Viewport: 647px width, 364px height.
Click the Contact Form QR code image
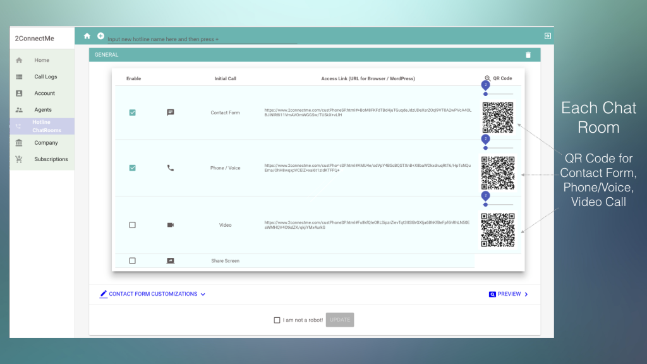click(498, 118)
